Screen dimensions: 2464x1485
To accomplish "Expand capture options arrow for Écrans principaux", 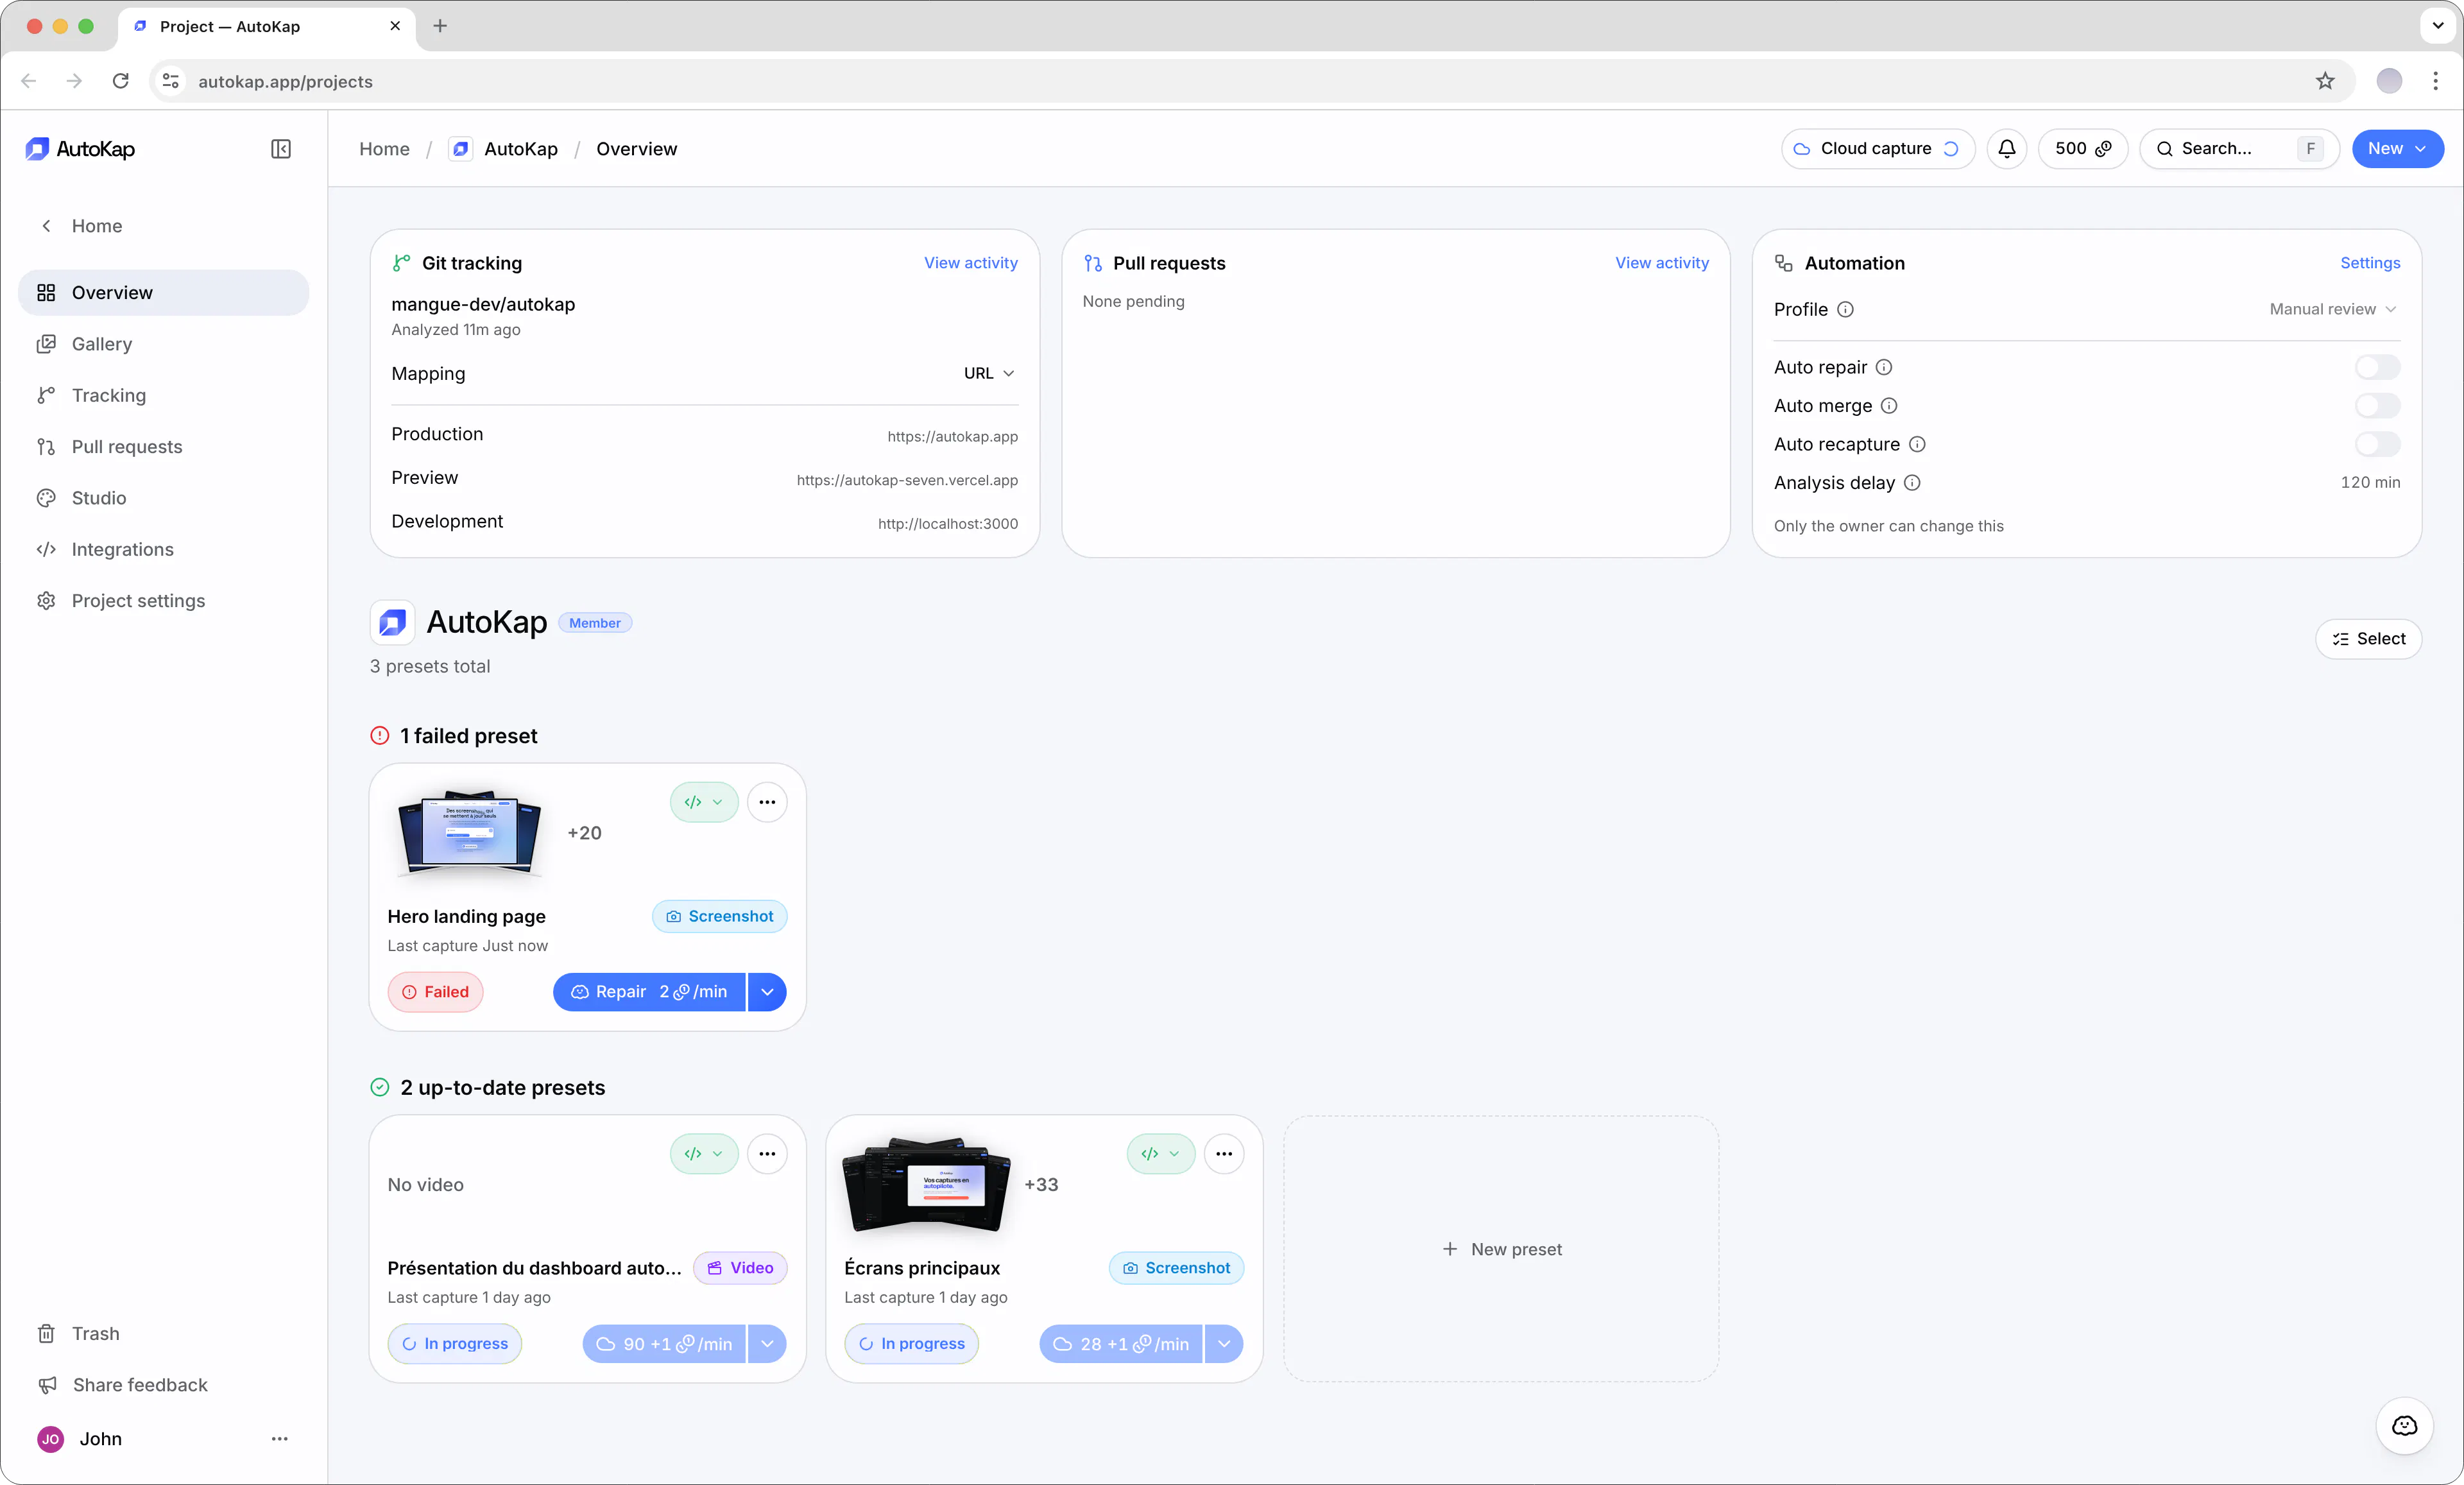I will [x=1224, y=1344].
